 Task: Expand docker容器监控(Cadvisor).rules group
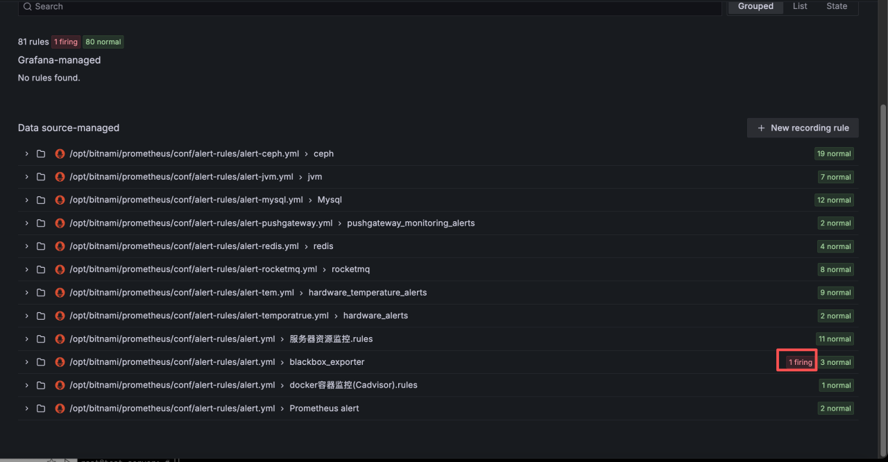coord(26,385)
